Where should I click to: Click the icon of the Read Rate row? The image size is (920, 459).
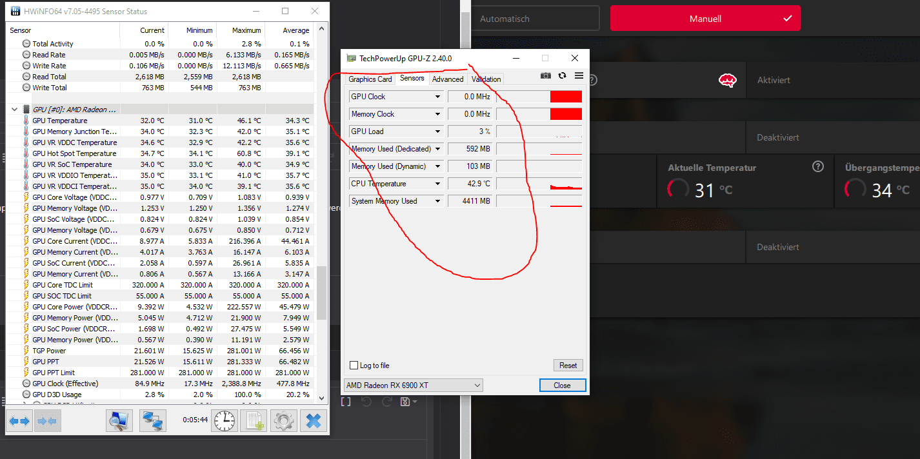pyautogui.click(x=26, y=55)
